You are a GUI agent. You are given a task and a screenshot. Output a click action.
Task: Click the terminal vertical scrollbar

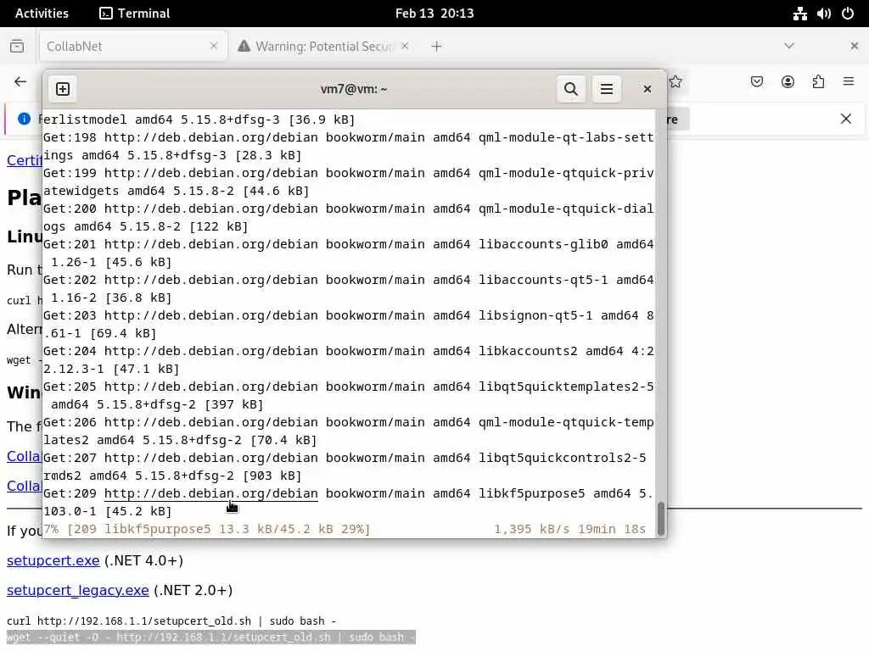click(660, 519)
